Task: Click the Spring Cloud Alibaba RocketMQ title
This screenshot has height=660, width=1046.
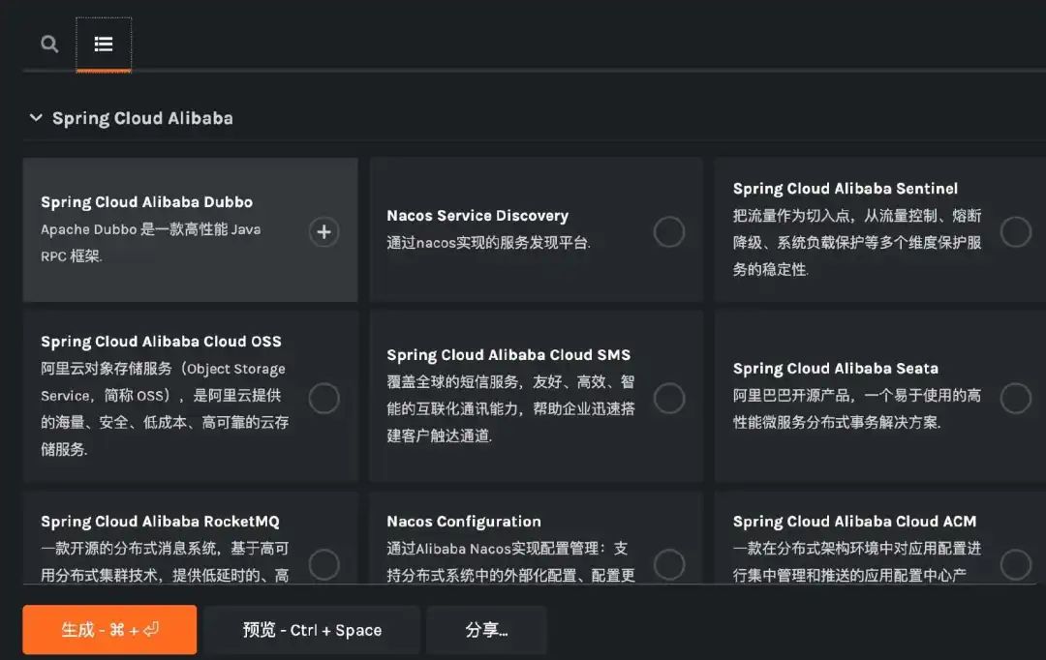Action: pos(160,522)
